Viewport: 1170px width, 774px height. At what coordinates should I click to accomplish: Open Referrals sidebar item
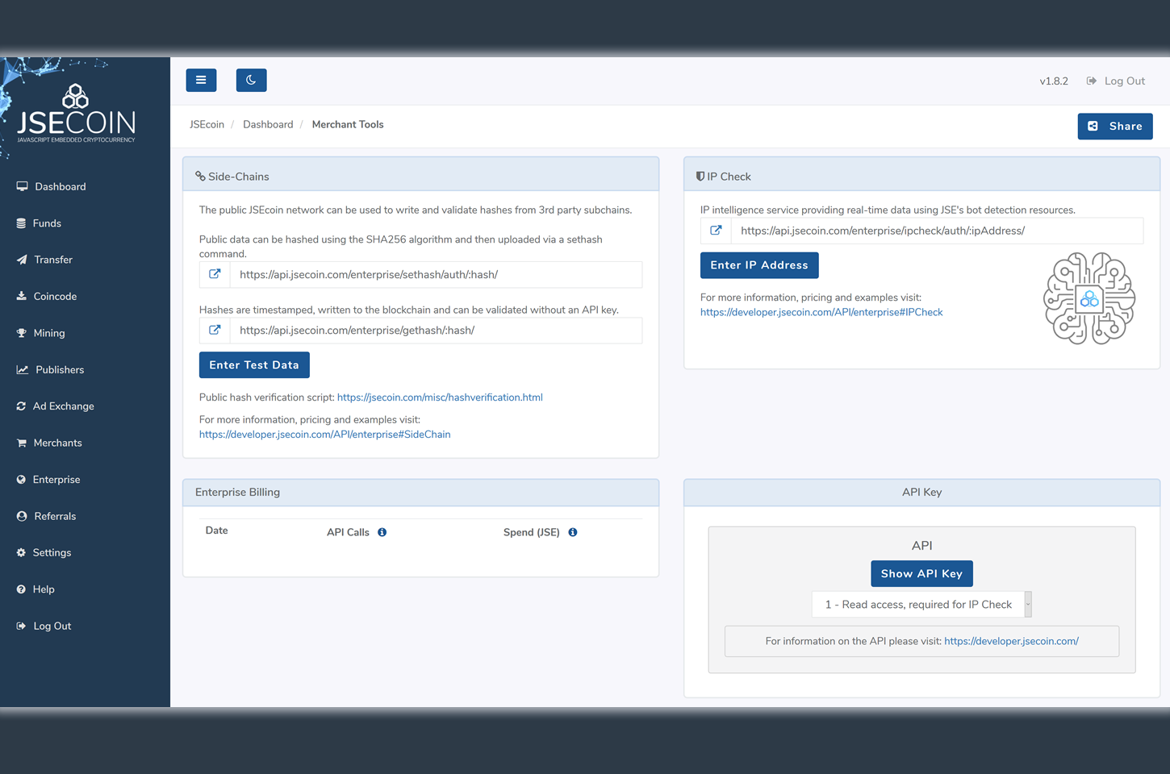point(55,517)
